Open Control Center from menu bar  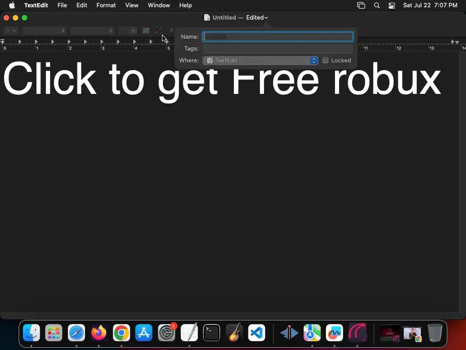(392, 5)
